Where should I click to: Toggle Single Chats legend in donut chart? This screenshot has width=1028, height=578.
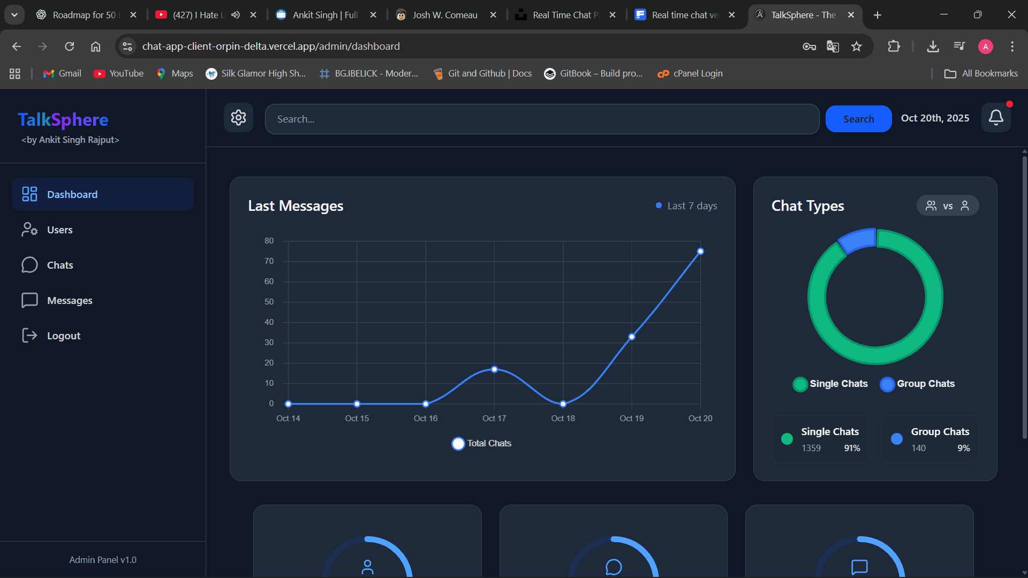point(830,384)
